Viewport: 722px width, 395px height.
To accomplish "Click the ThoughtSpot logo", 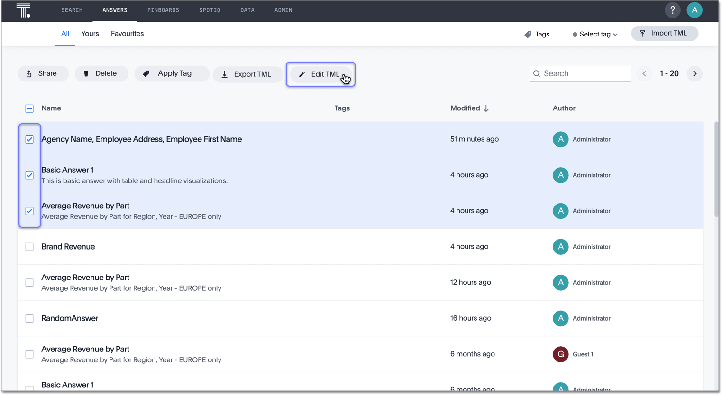I will coord(23,10).
